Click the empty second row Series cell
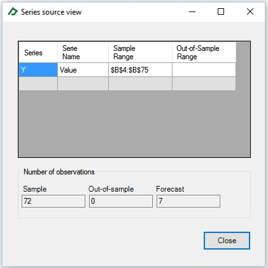This screenshot has height=268, width=268. tap(38, 84)
